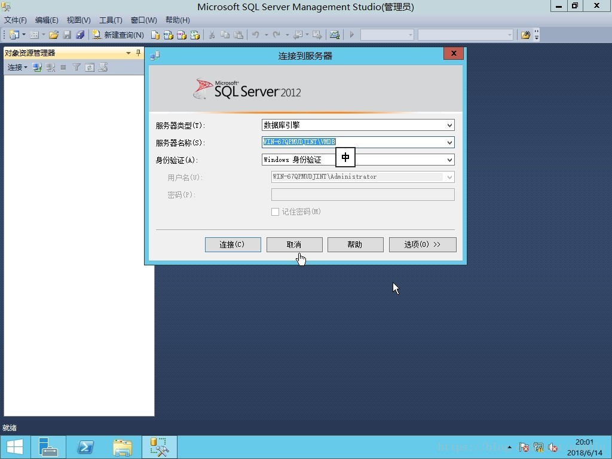
Task: Open the 连接 dropdown in Object Explorer
Action: click(17, 67)
